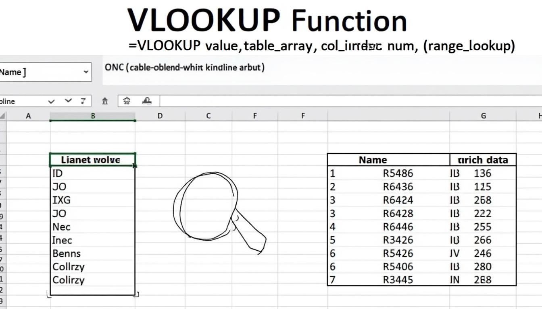Select the cell containing R5486
This screenshot has width=542, height=309.
pos(398,173)
